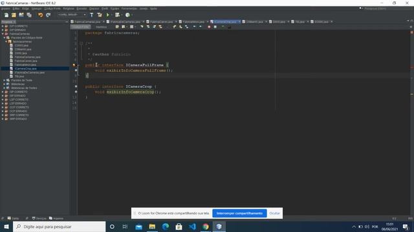This screenshot has width=414, height=232.
Task: Click the Uncomment lines editor icon
Action: coord(229,27)
